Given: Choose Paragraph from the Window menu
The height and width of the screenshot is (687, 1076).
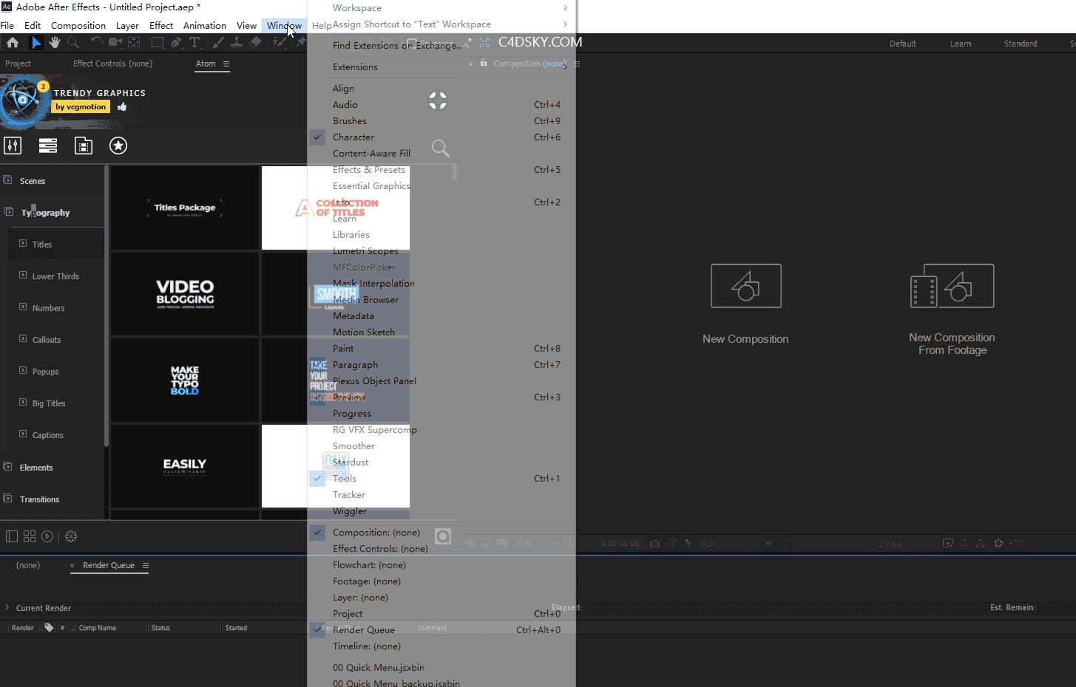Looking at the screenshot, I should pos(441,364).
